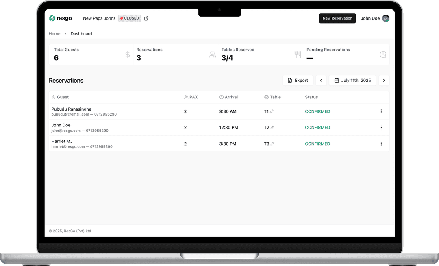Image resolution: width=439 pixels, height=266 pixels.
Task: Click the Arrival column header
Action: click(228, 97)
